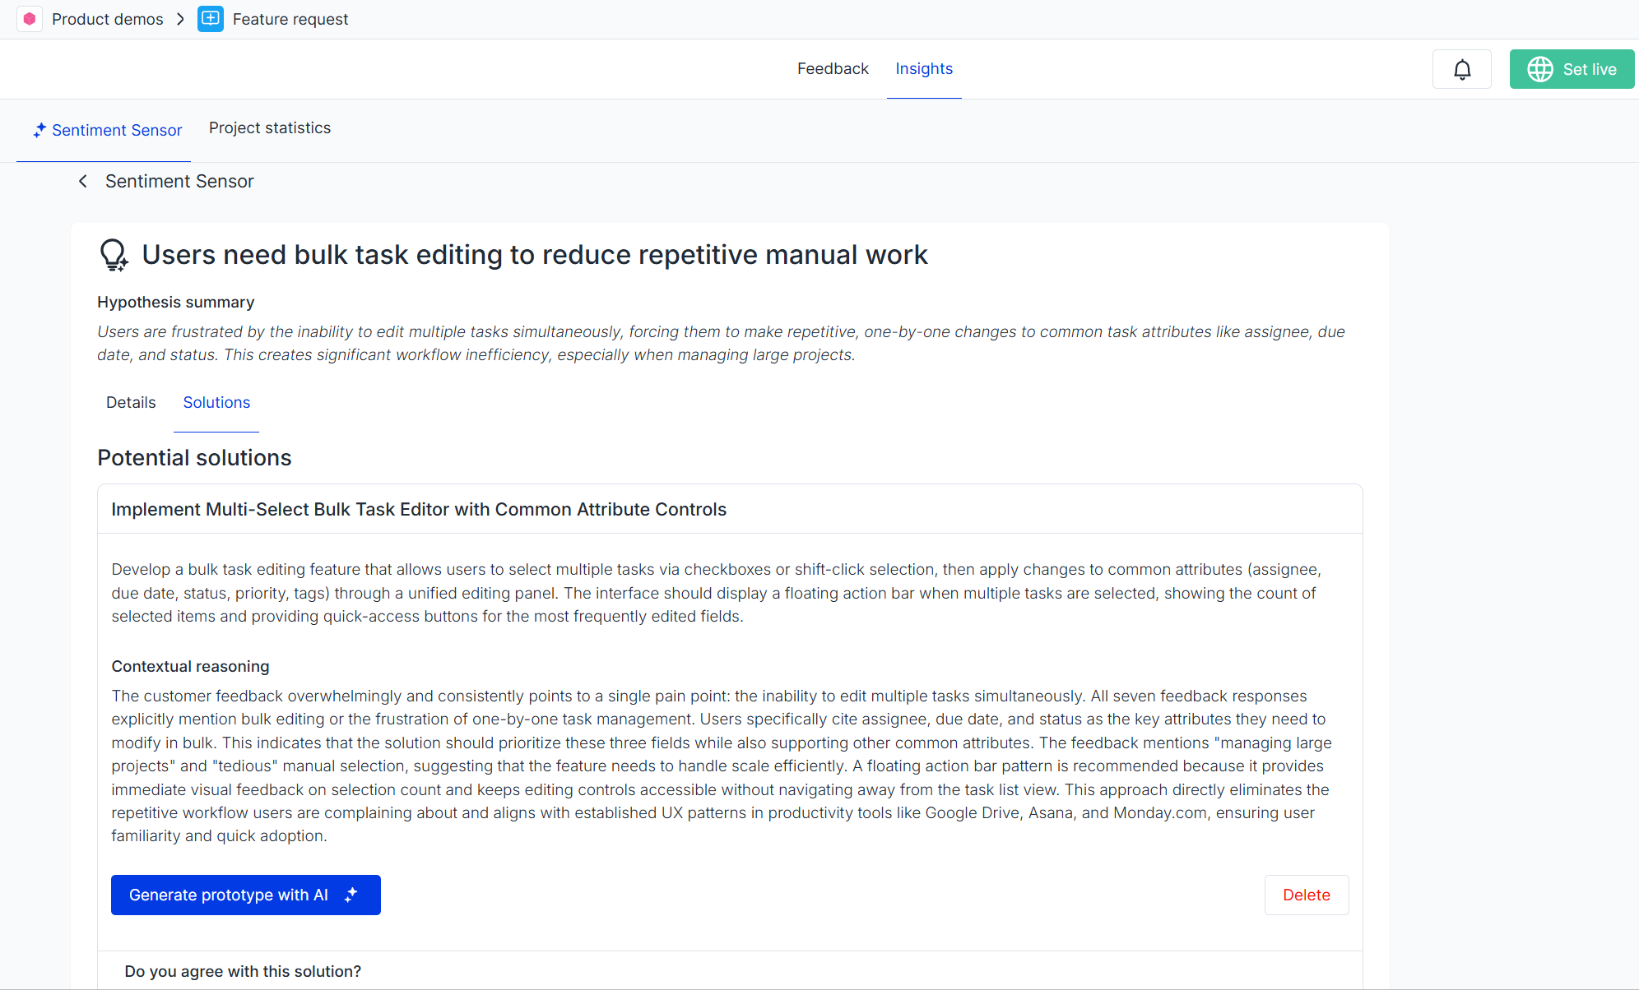Delete this potential solution
1639x990 pixels.
point(1306,895)
